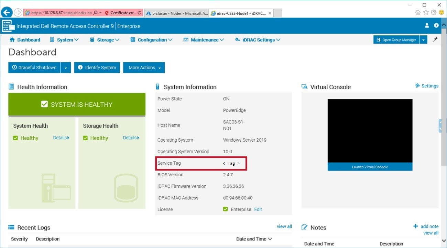Click the Virtual Console preview thumbnail
The height and width of the screenshot is (248, 447).
point(370,131)
